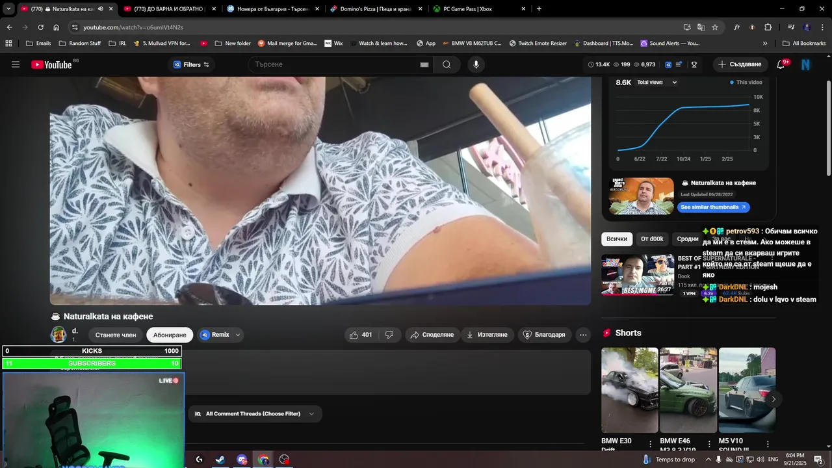The height and width of the screenshot is (468, 832).
Task: Open more actions ellipsis under video
Action: click(583, 335)
